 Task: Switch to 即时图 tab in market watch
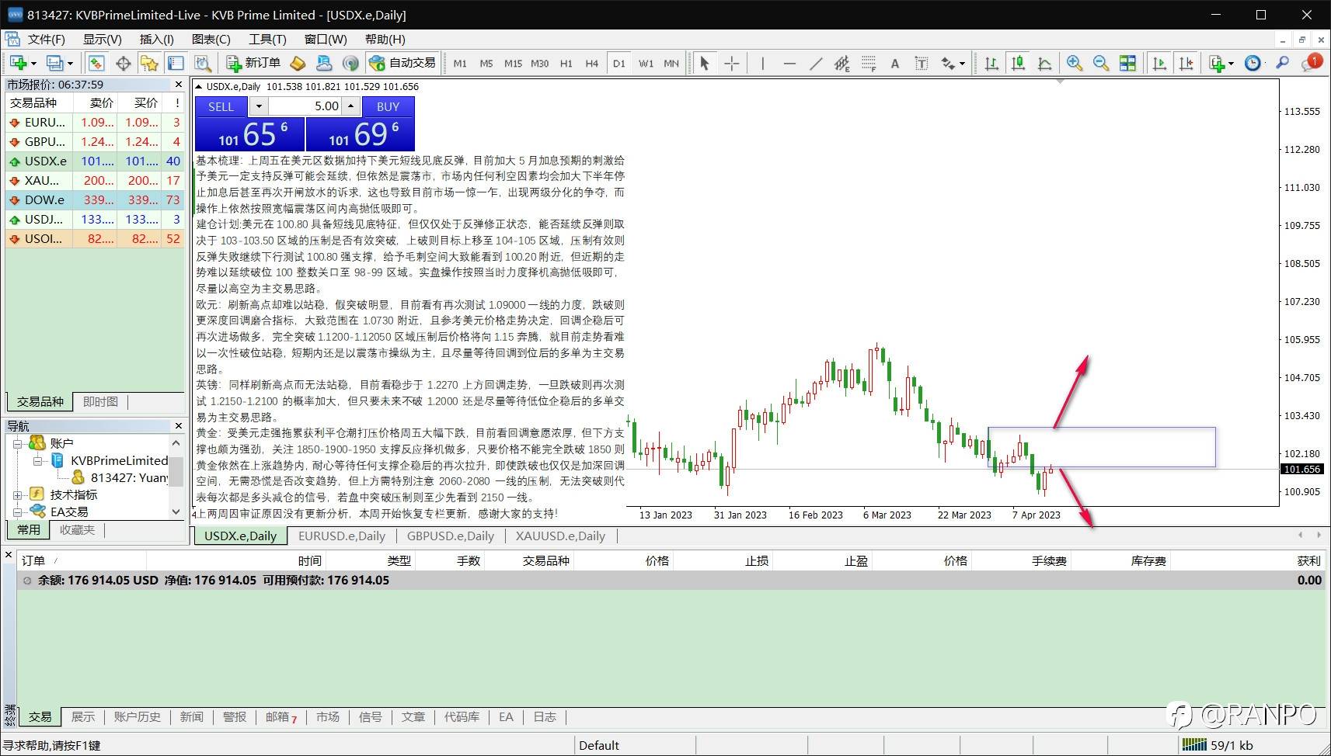point(101,401)
